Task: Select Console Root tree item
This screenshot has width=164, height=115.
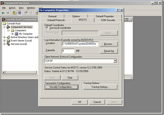Action: 14,24
